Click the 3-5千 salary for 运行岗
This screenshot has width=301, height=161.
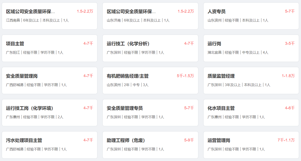(290, 43)
